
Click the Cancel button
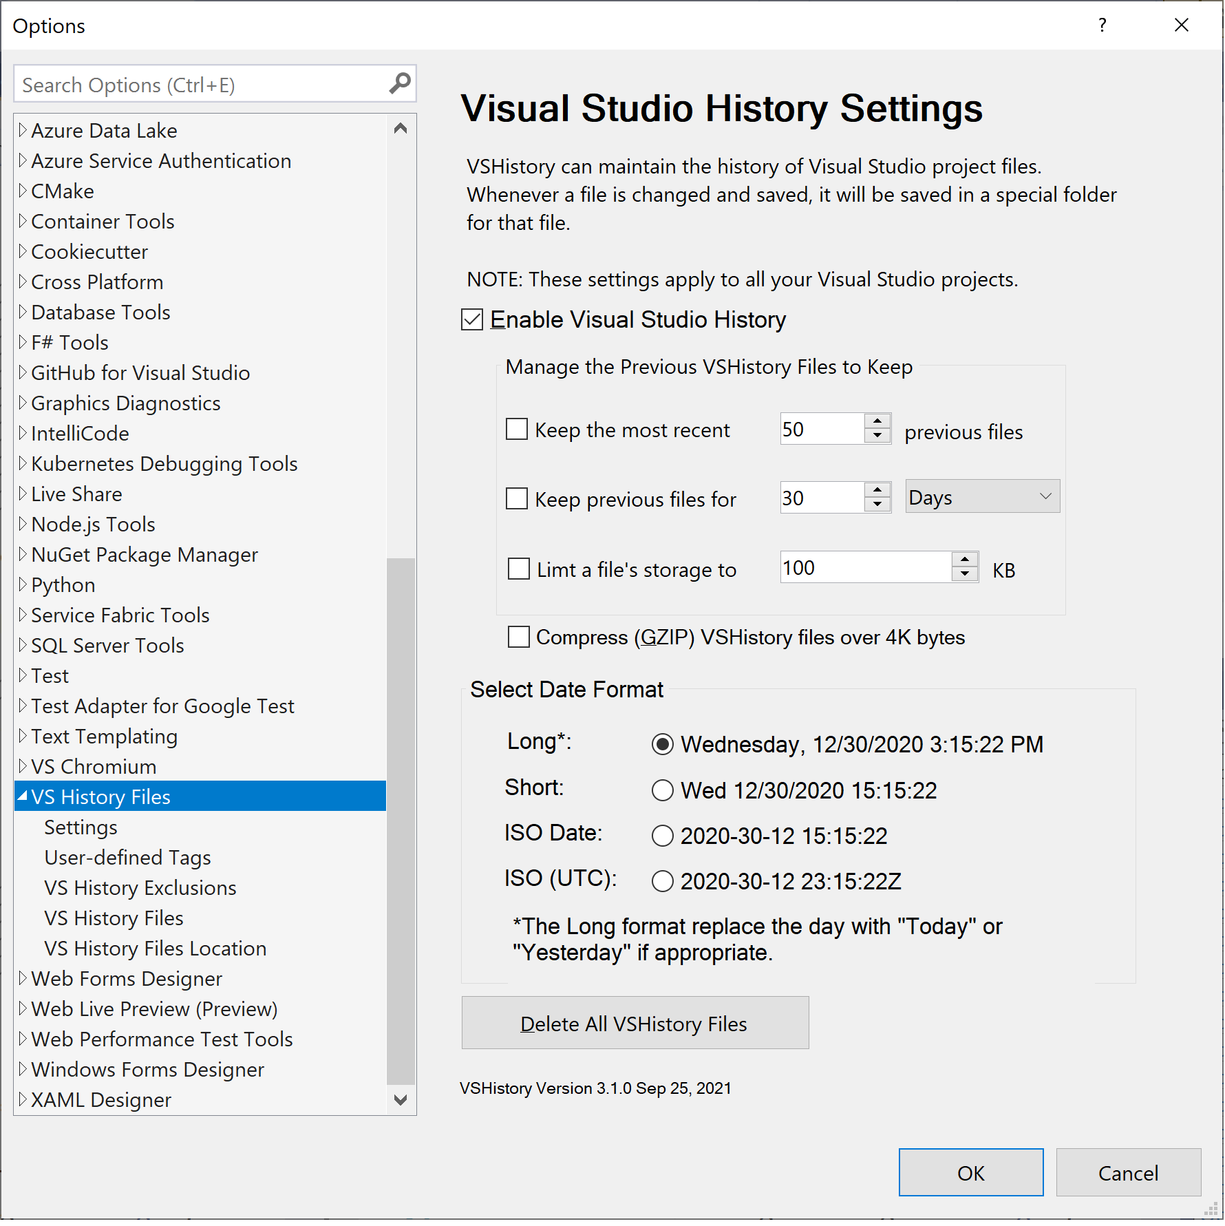click(1128, 1172)
